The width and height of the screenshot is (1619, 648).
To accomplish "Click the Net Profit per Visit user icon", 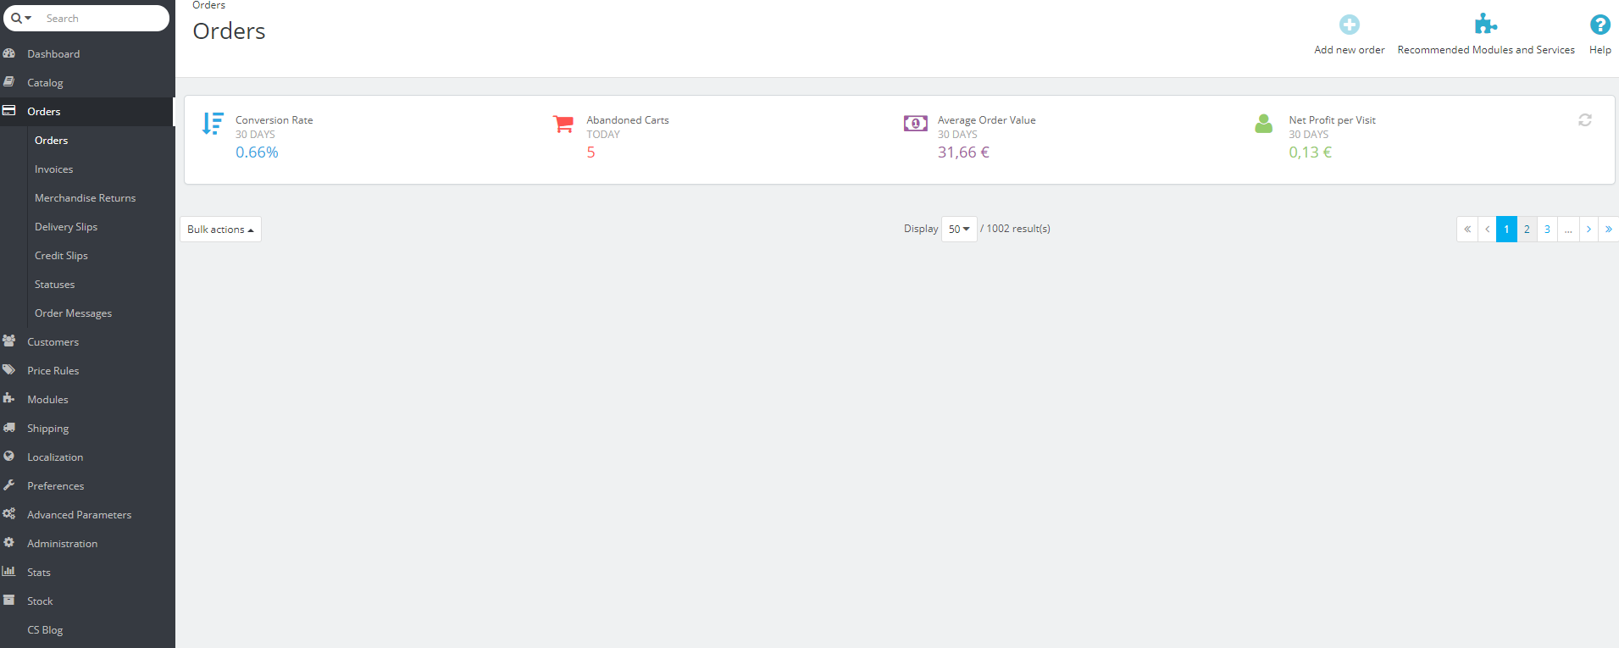I will 1264,124.
